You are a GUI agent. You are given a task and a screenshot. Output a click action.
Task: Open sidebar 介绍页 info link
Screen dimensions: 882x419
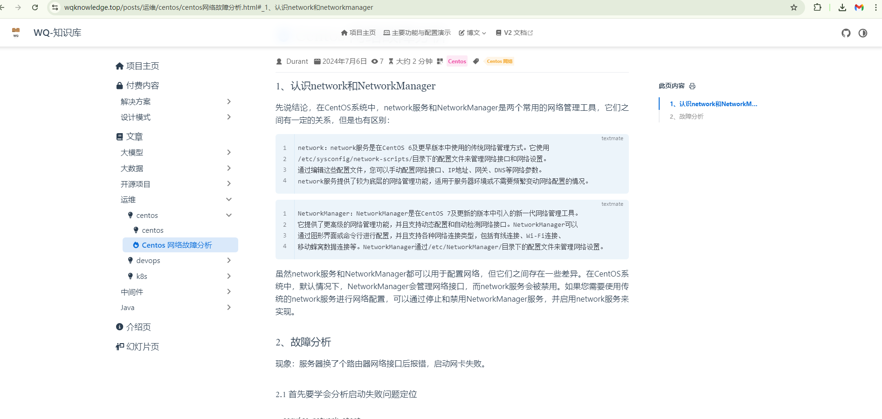point(133,327)
